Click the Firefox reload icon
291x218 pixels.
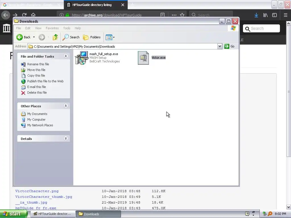coord(24,15)
